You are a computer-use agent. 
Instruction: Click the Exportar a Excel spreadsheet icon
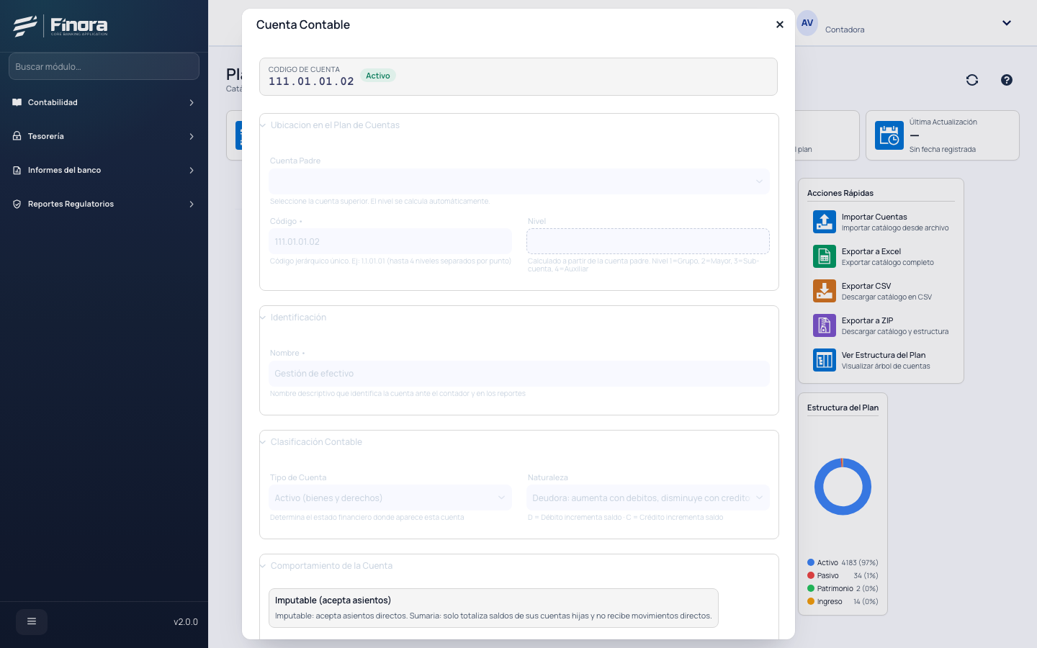click(825, 256)
